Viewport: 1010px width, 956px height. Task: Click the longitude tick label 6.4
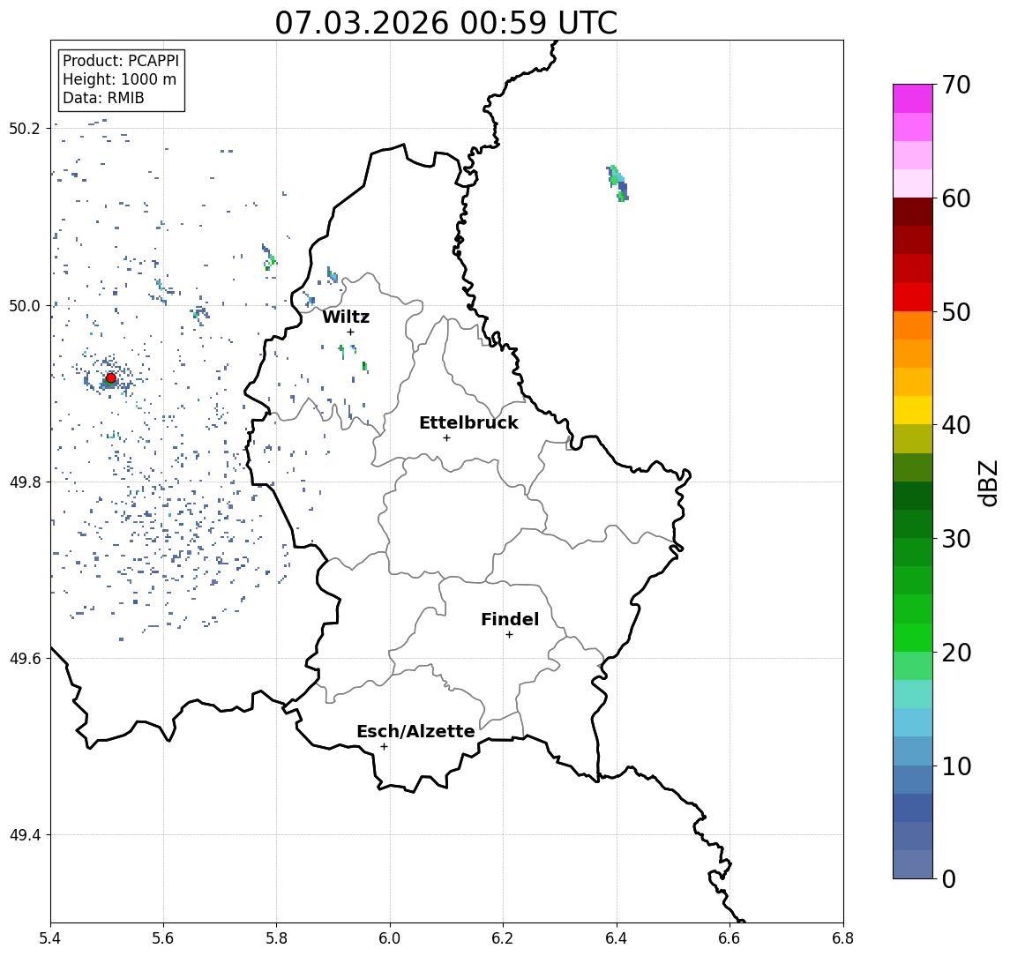tap(617, 938)
